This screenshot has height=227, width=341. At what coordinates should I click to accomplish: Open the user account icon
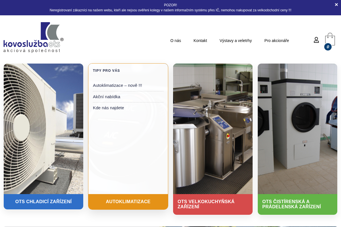coord(316,40)
